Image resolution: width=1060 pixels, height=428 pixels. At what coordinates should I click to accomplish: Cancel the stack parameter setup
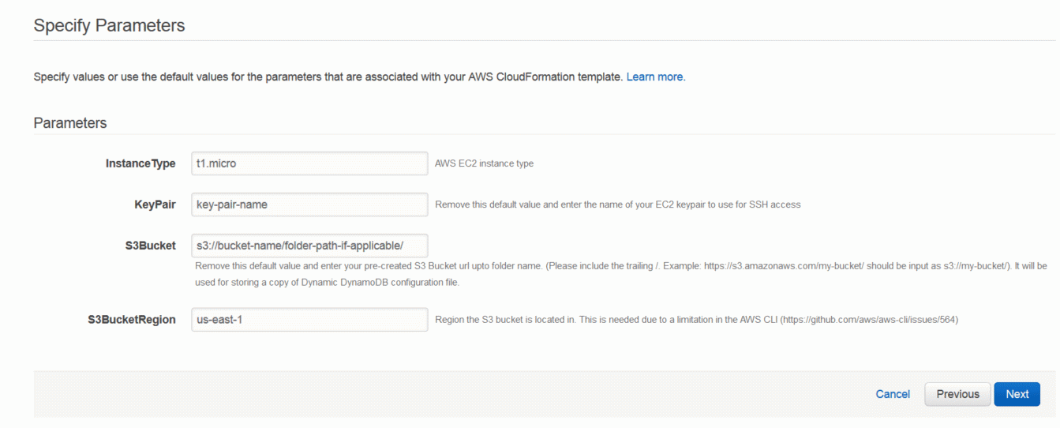point(893,394)
